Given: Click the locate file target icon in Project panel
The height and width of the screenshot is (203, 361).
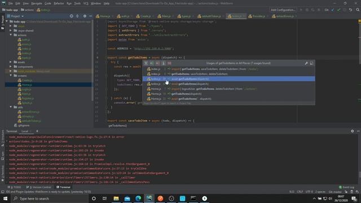Looking at the screenshot, I should 72,16.
